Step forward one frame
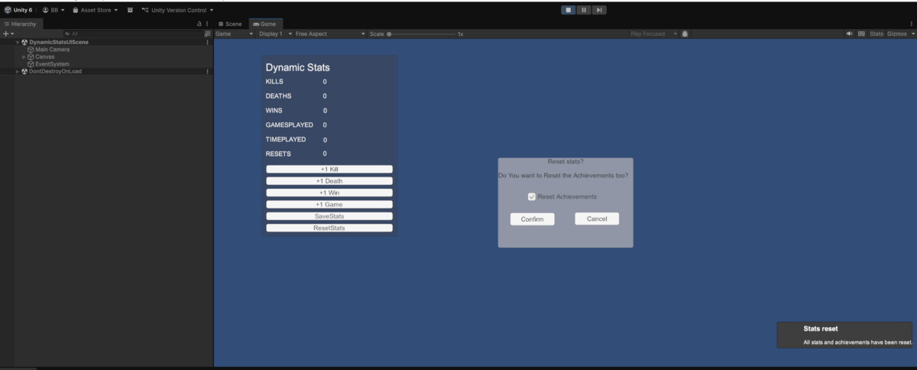Screen dimensions: 917x370 (x=600, y=10)
